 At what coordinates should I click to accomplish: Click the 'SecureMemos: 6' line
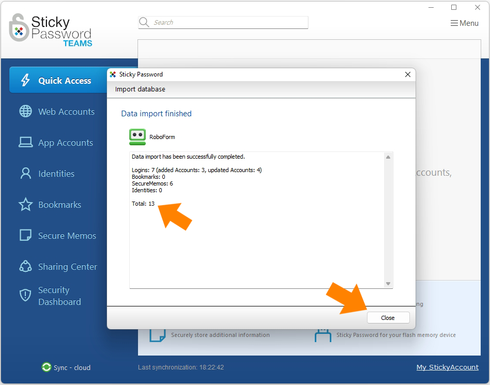152,183
